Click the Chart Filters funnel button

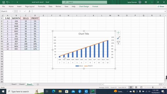[118, 43]
